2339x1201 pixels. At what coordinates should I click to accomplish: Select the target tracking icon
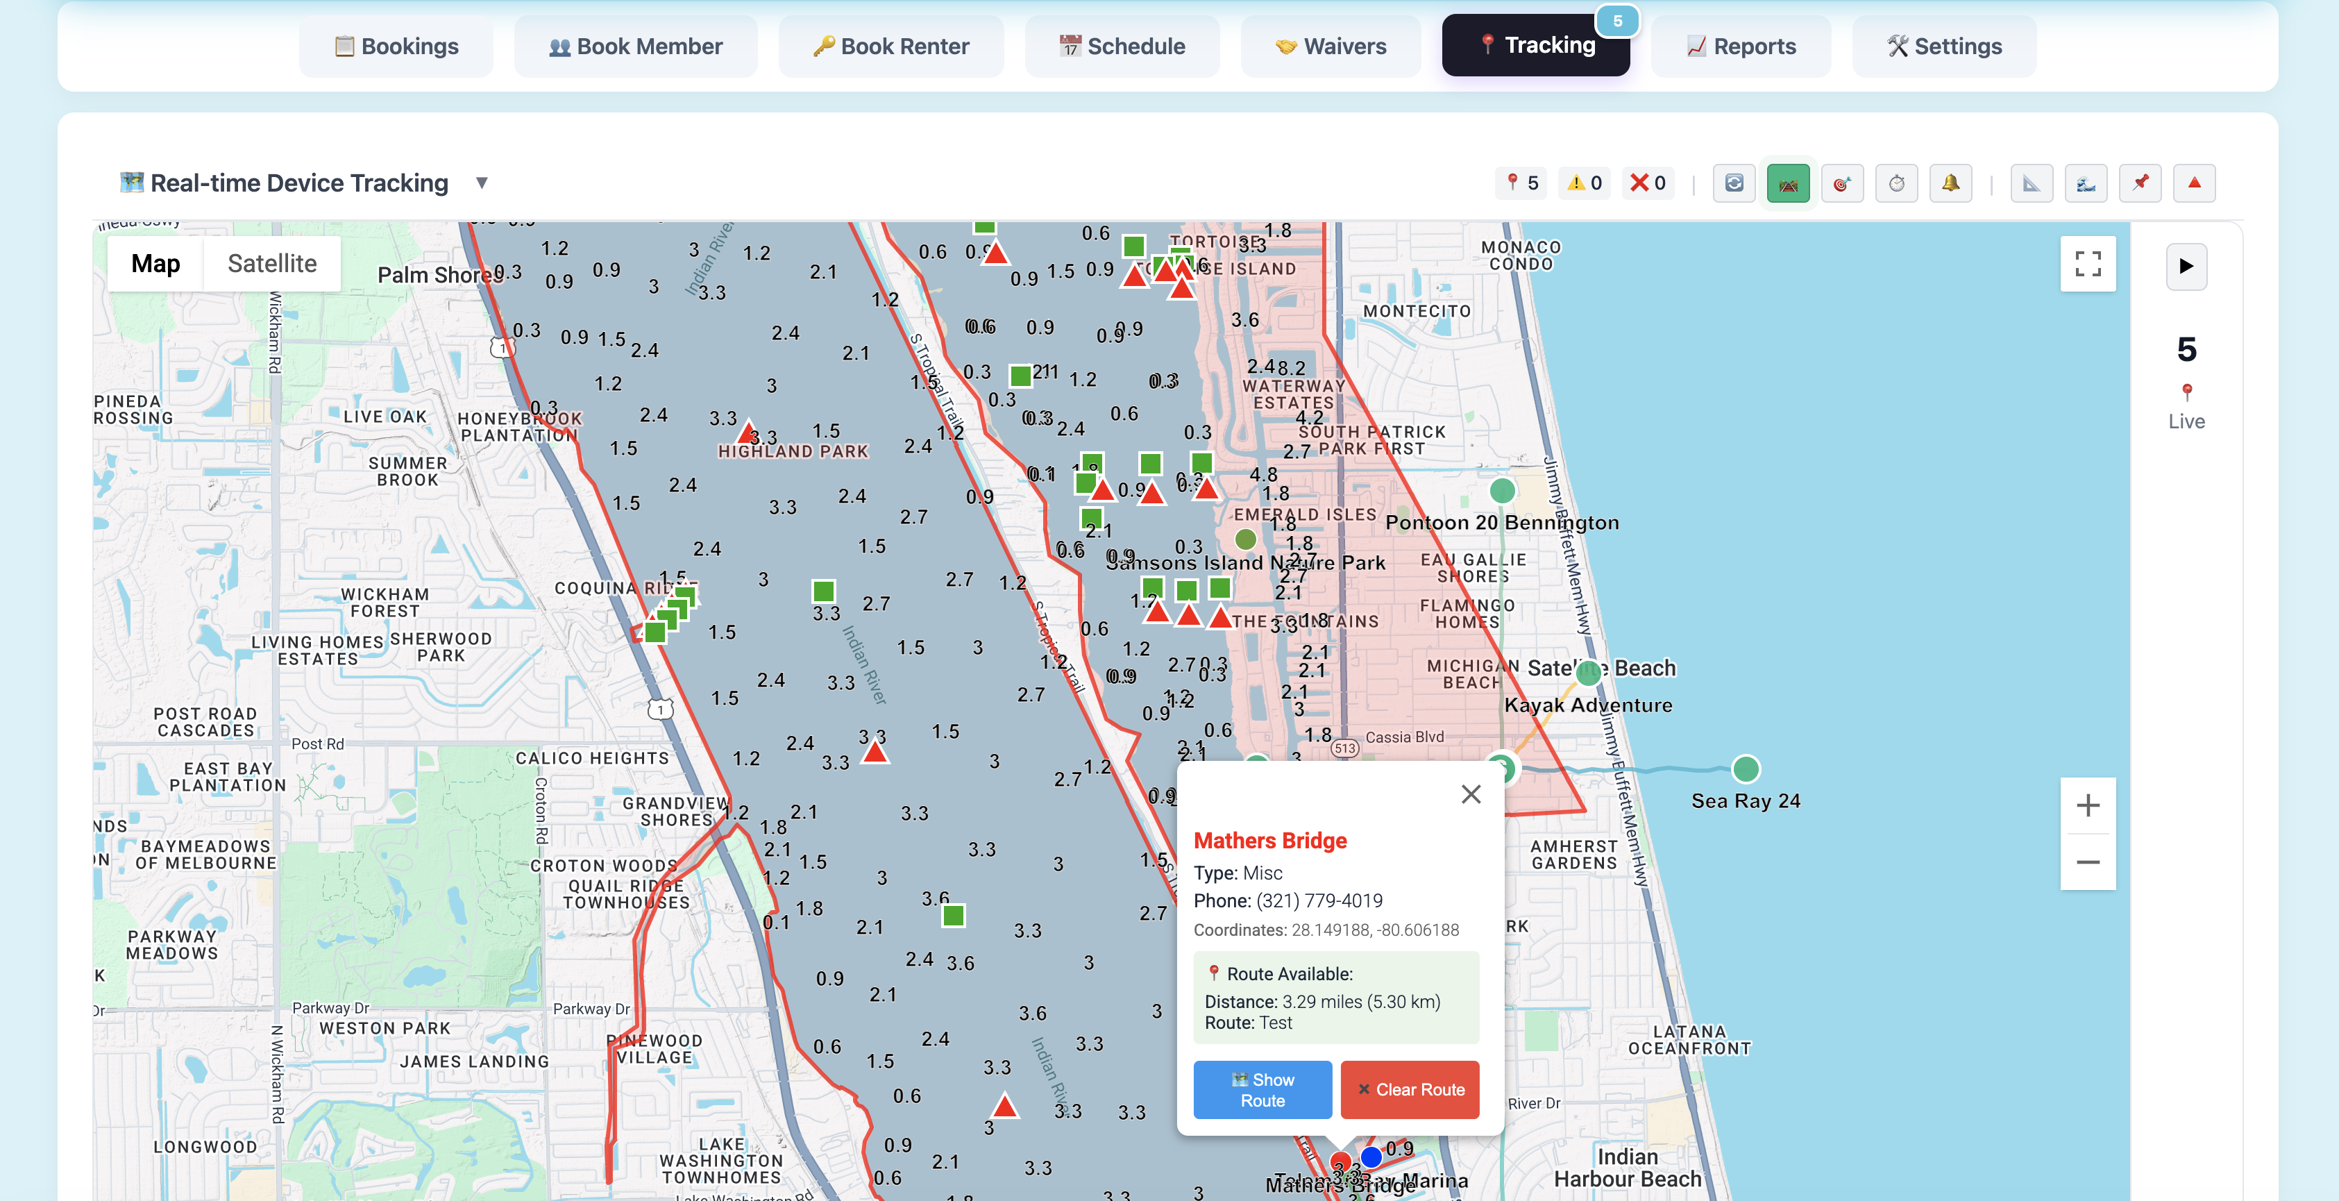click(1842, 183)
